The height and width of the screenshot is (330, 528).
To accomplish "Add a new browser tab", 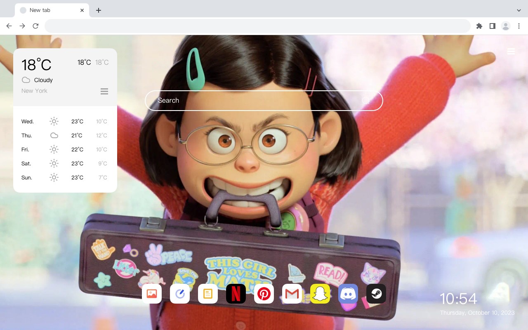I will click(x=98, y=10).
